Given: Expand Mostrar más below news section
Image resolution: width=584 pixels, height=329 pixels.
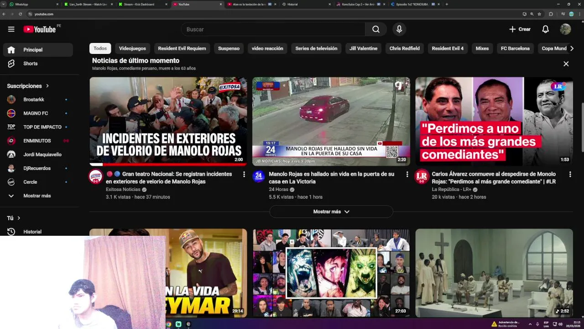Looking at the screenshot, I should tap(331, 212).
